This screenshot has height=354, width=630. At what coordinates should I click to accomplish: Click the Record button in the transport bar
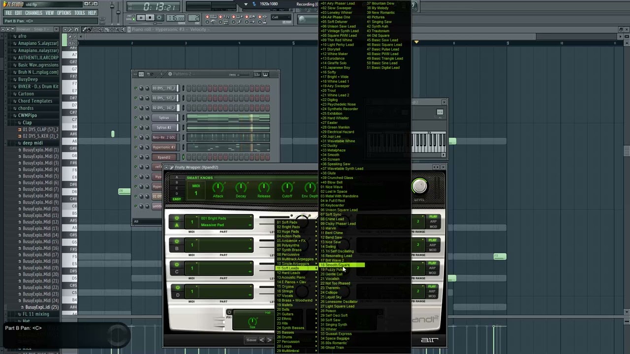point(159,18)
